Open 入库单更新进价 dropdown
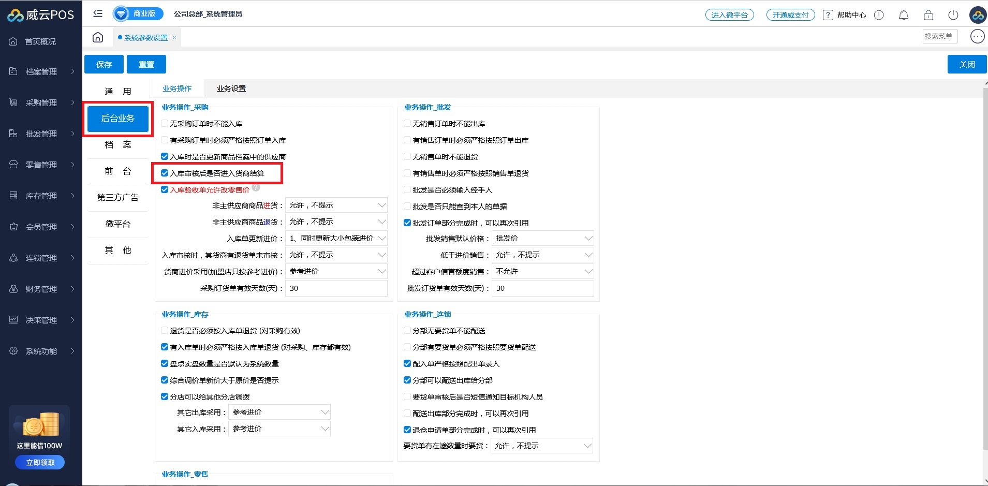This screenshot has width=988, height=486. (x=336, y=239)
